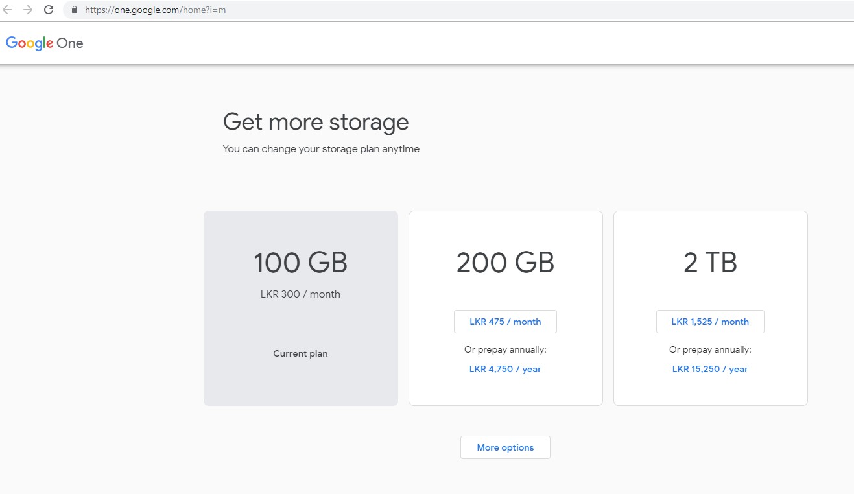The width and height of the screenshot is (854, 494).
Task: Click the 100 GB plan heading
Action: tap(300, 263)
